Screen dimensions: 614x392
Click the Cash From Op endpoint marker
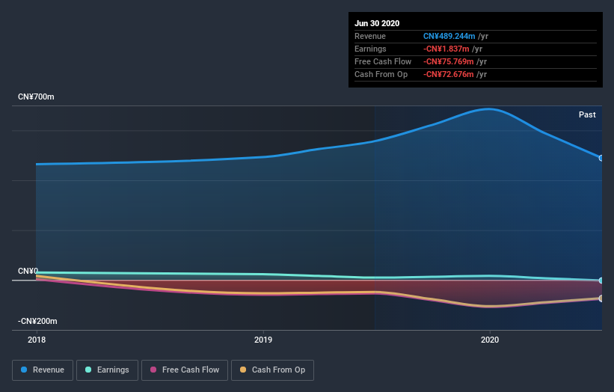pos(601,298)
